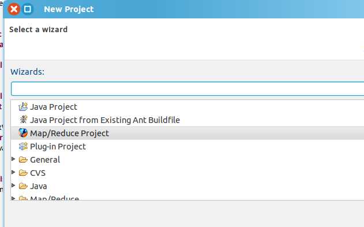The width and height of the screenshot is (364, 227).
Task: Select the Map/Reduce Project entry
Action: (x=69, y=133)
